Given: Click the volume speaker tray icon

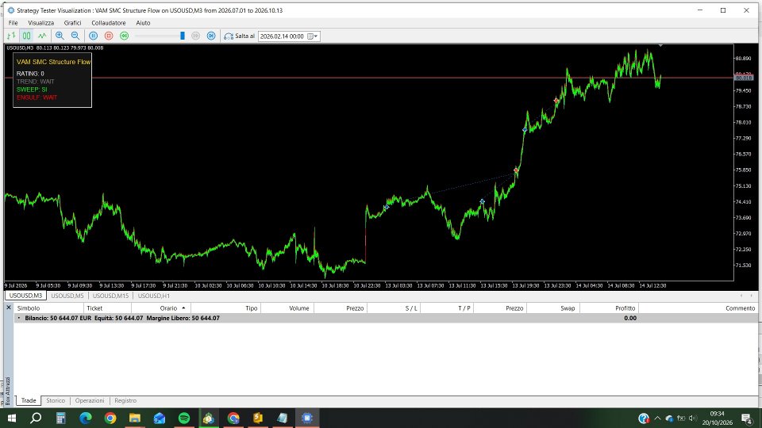Looking at the screenshot, I should coord(692,418).
